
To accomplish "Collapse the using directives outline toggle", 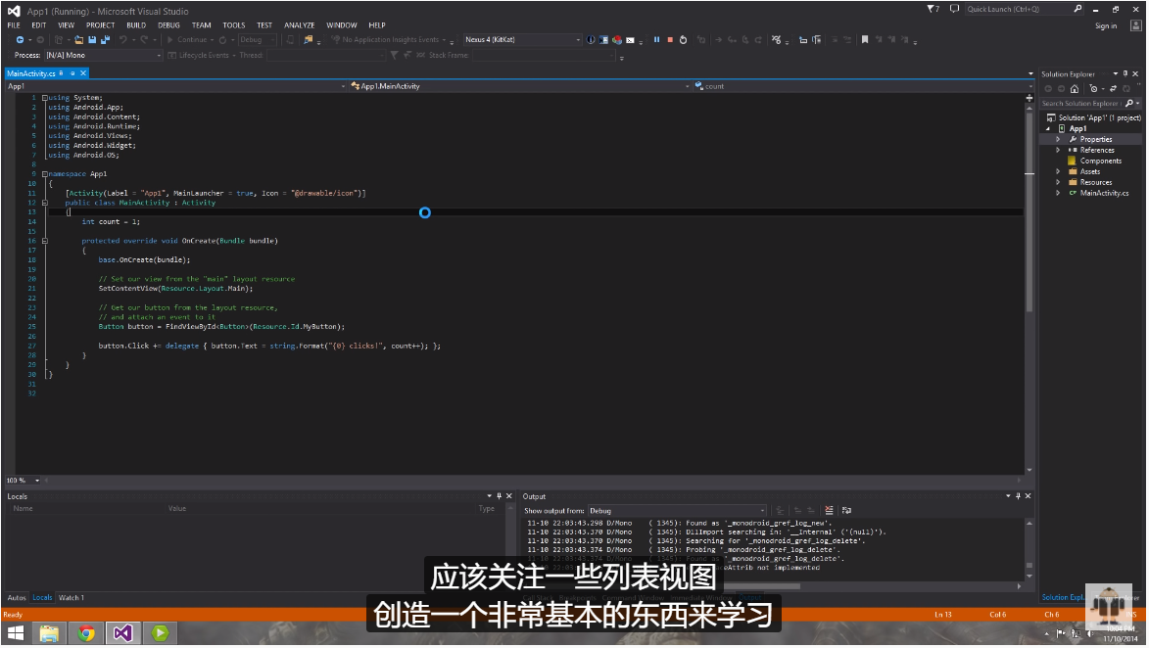I will click(x=45, y=97).
